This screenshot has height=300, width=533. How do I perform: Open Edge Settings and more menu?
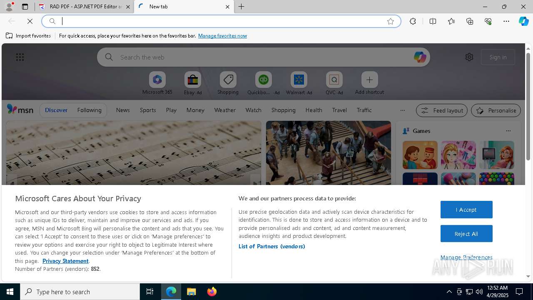(x=506, y=21)
